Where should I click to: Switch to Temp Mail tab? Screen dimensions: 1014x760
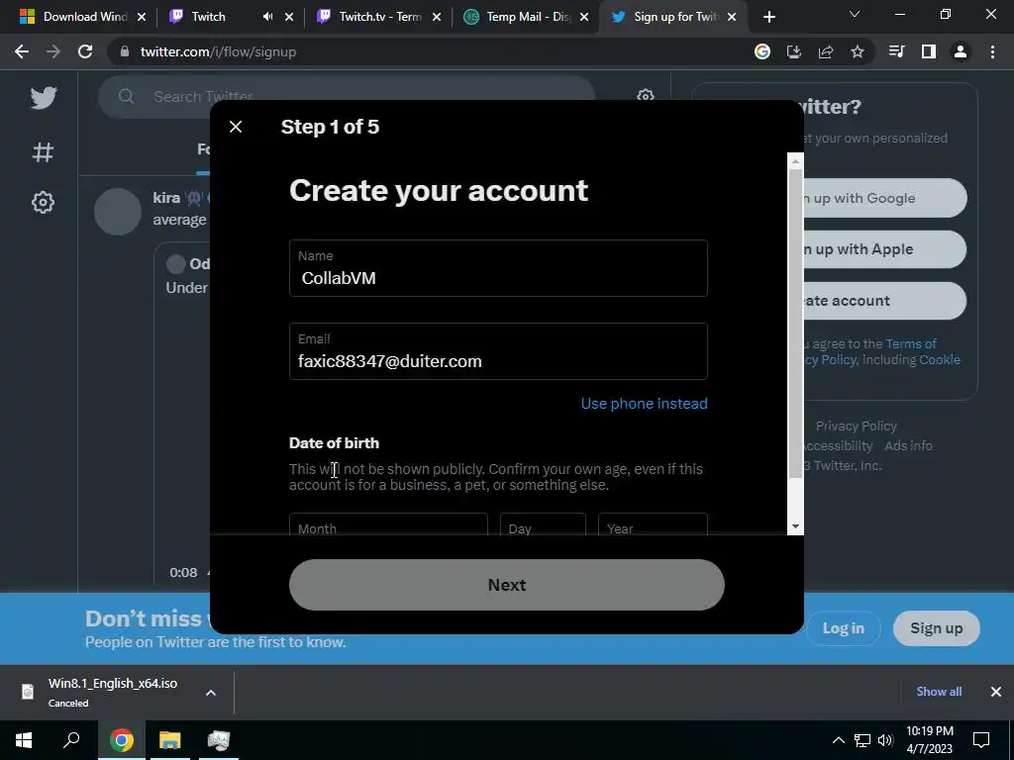(x=528, y=17)
